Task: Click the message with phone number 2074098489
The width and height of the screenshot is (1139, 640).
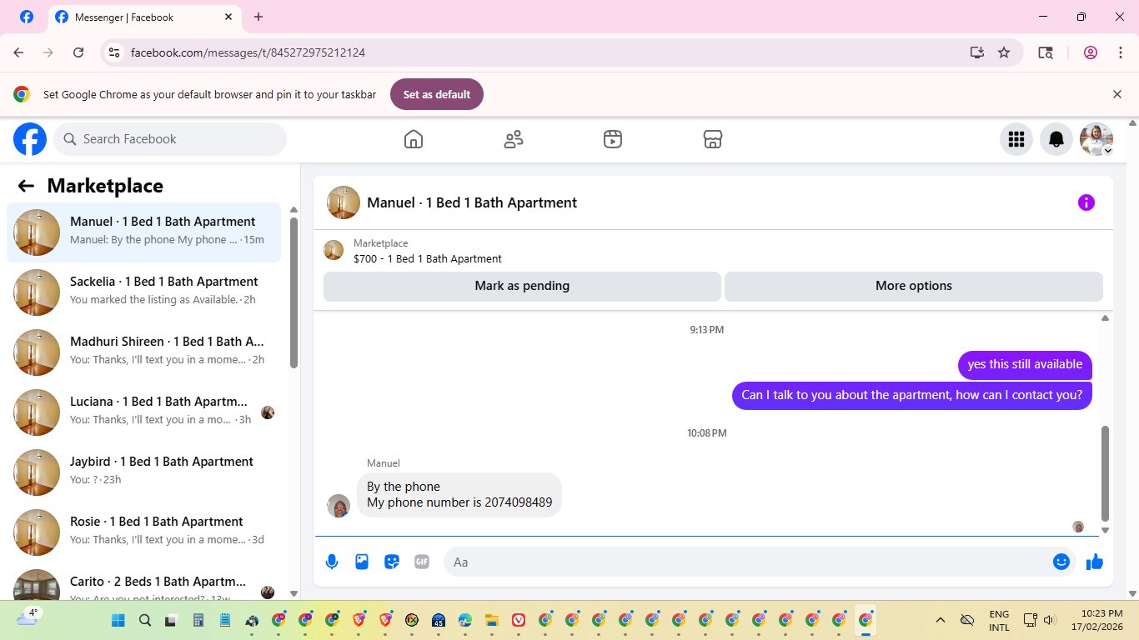Action: click(x=459, y=495)
